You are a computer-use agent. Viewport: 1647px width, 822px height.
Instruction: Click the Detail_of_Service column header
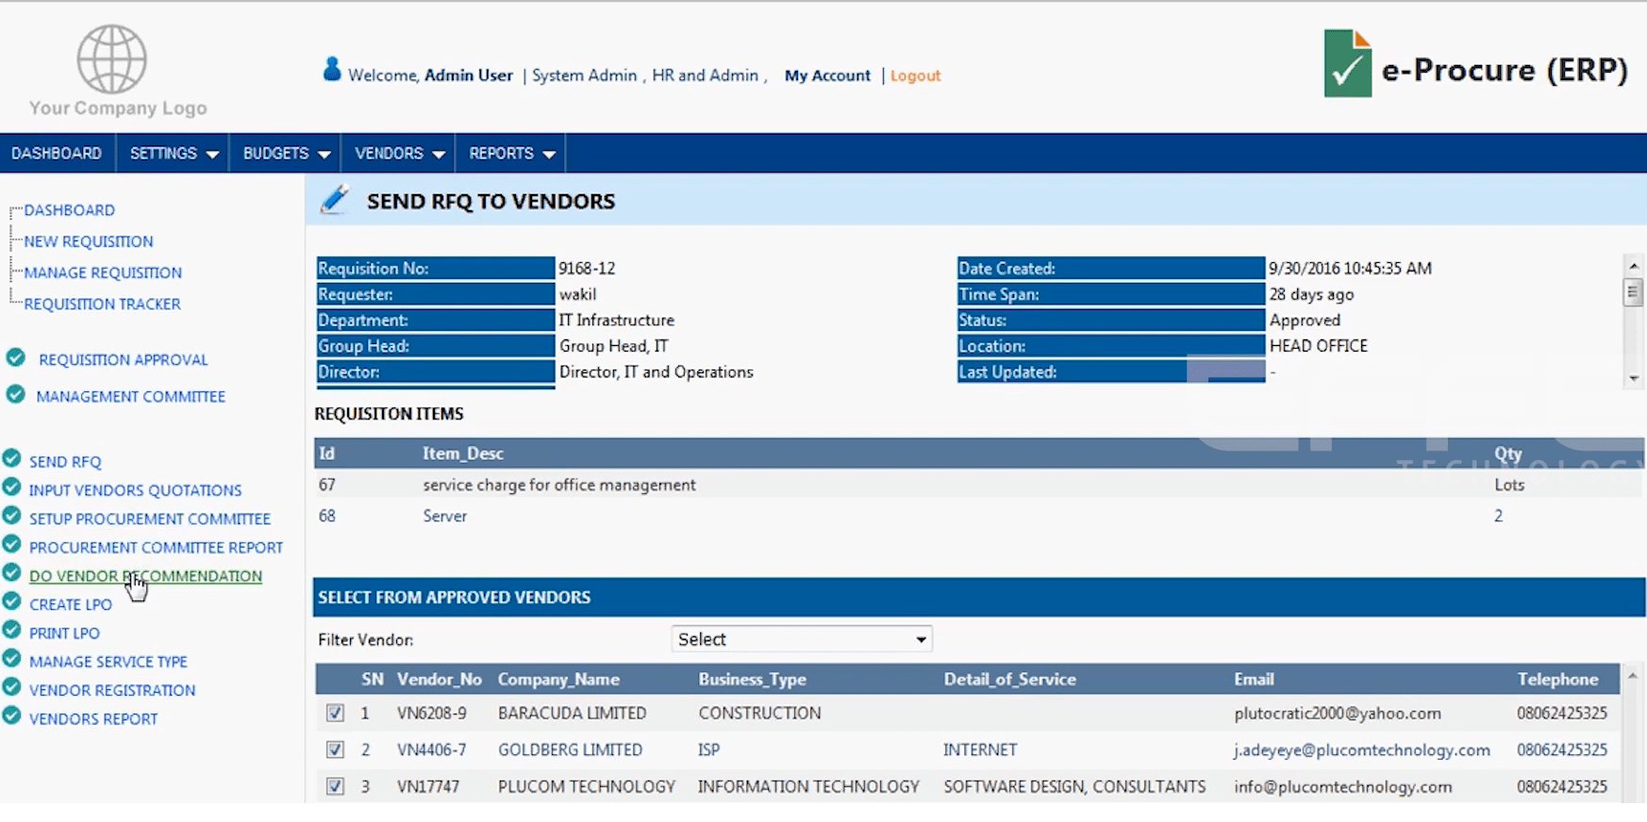click(1009, 680)
